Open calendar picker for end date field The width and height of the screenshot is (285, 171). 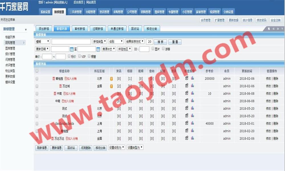(98, 49)
